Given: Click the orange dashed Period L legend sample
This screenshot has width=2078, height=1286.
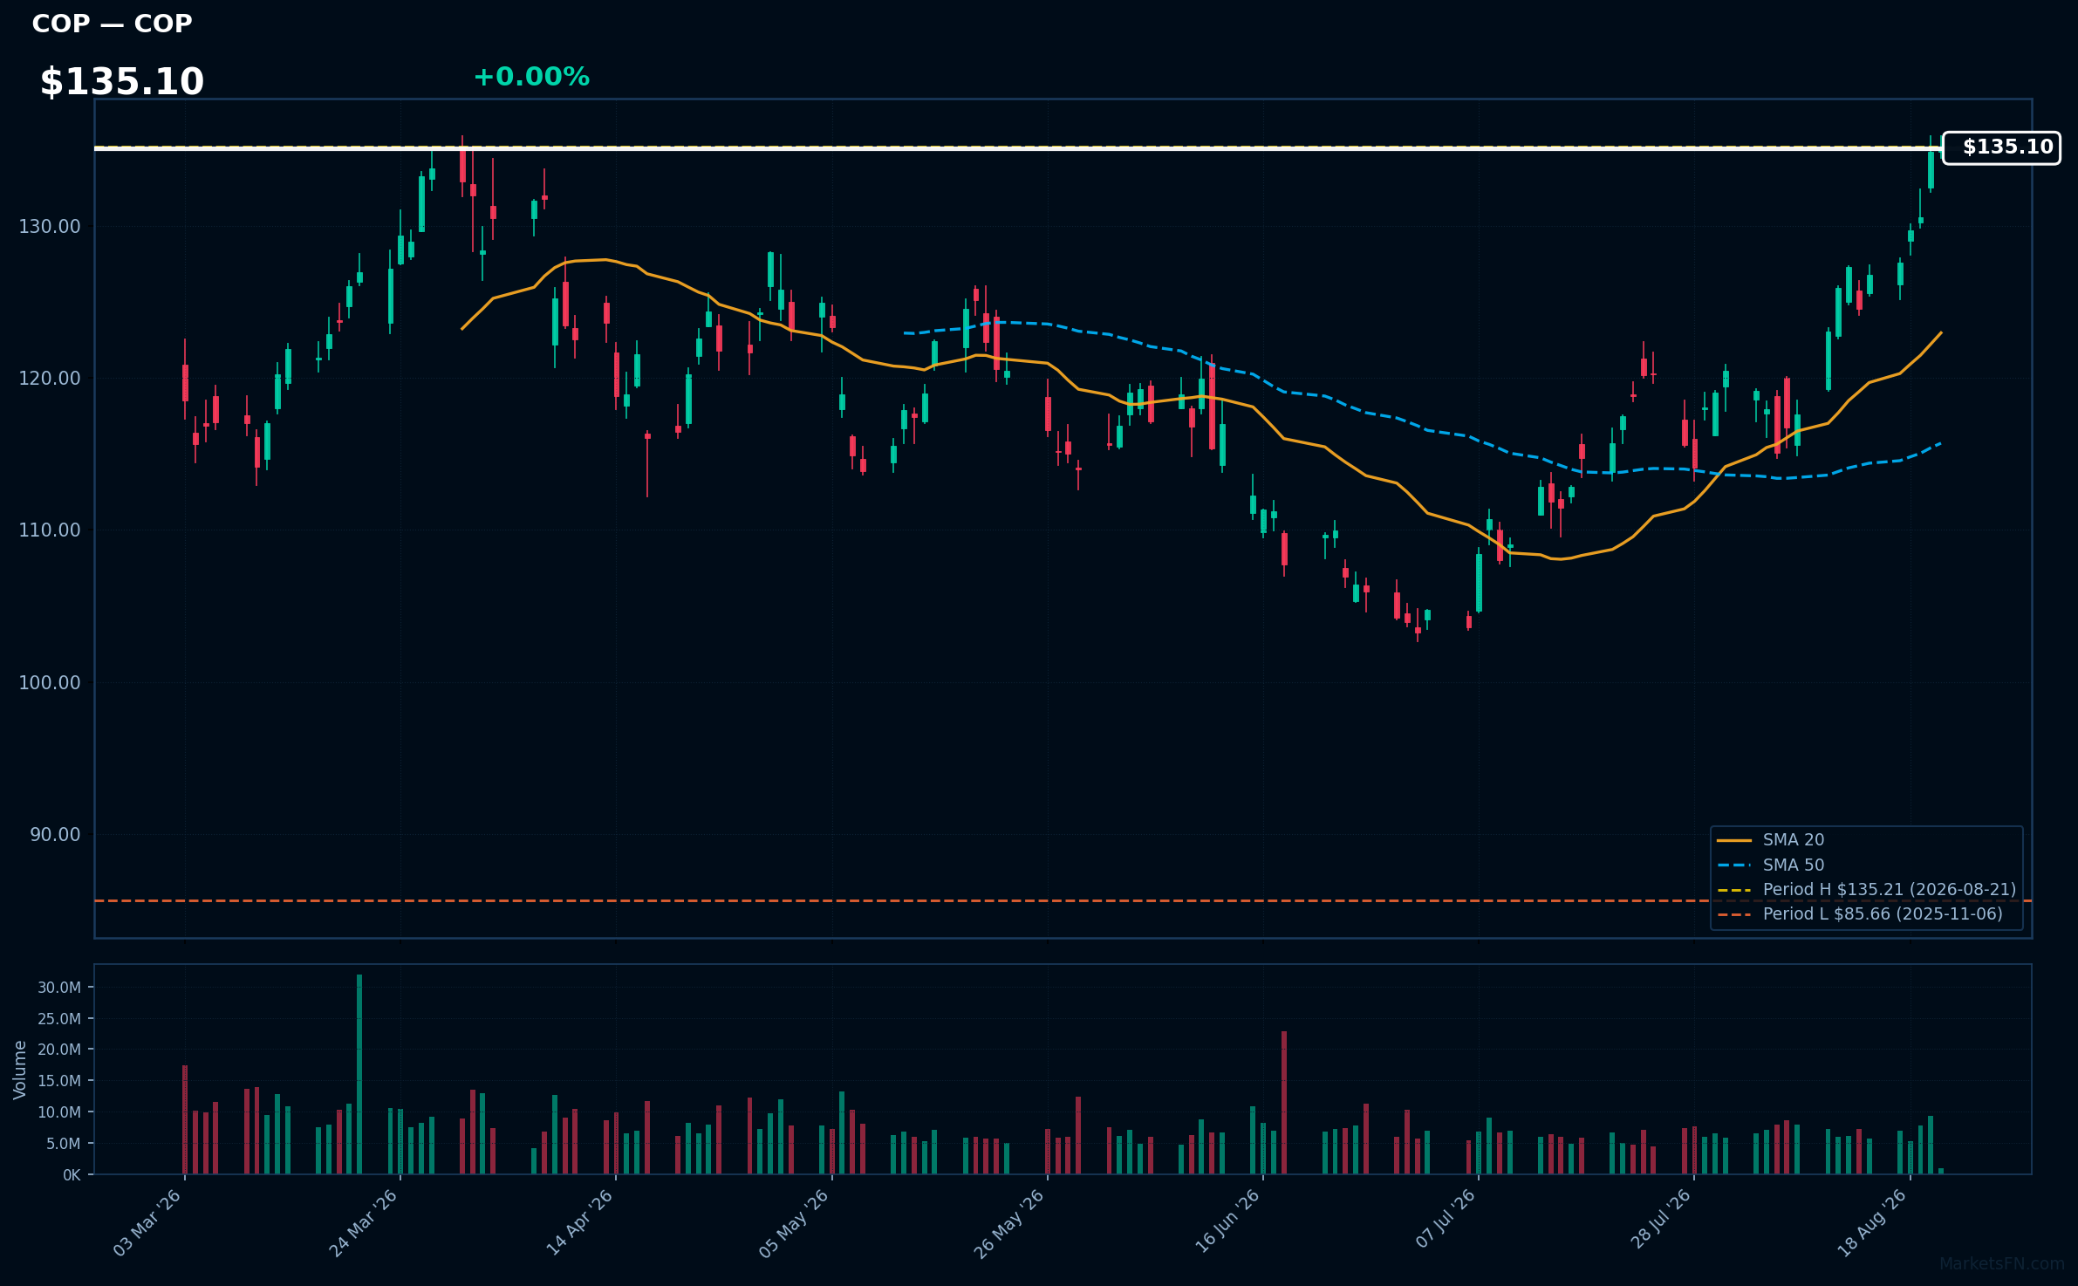Looking at the screenshot, I should (x=1734, y=914).
